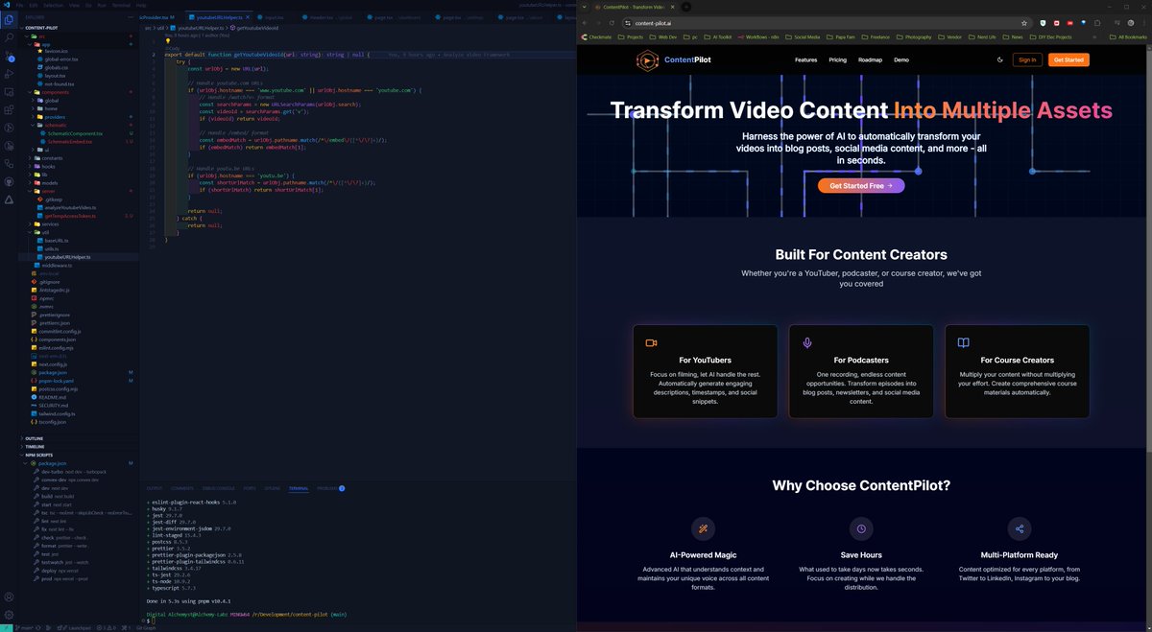
Task: Open the All Bookmarks folder
Action: (1130, 36)
